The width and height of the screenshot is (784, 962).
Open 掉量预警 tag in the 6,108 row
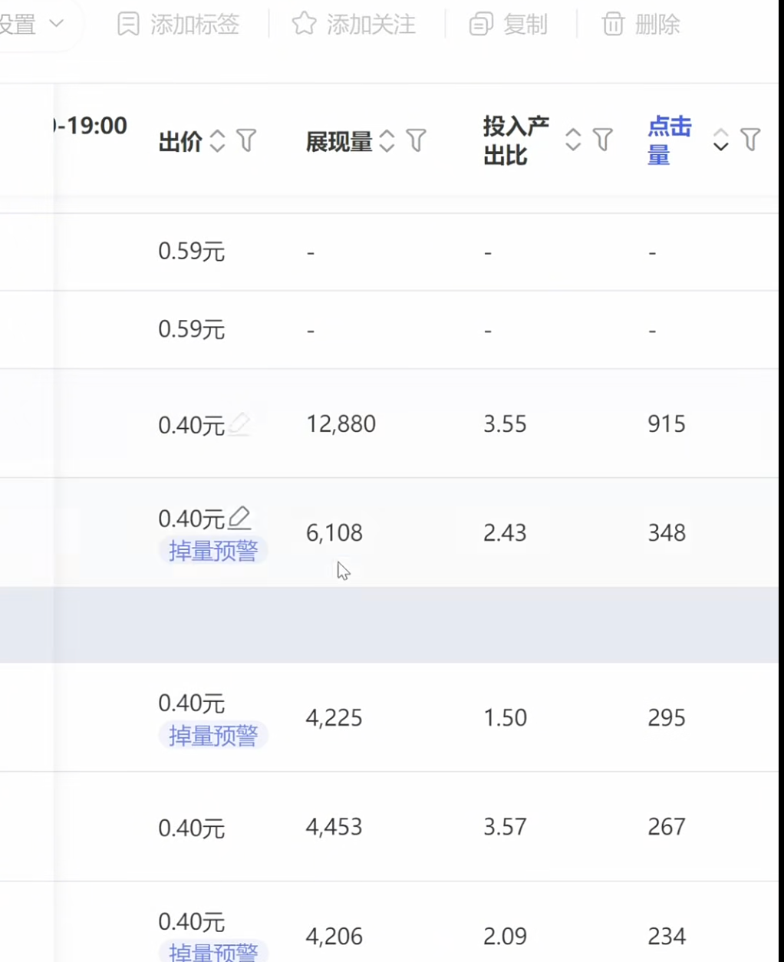pos(213,550)
